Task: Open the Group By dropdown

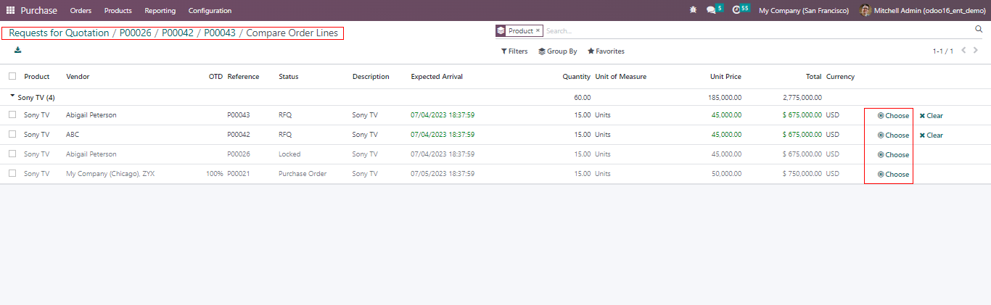Action: (x=558, y=51)
